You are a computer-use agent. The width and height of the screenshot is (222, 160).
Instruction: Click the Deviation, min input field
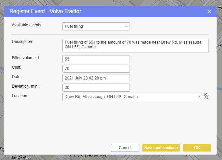(96, 88)
